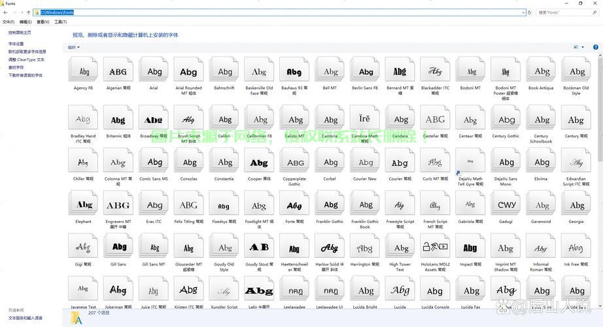Viewport: 603px width, 327px height.
Task: Select the Castellar font icon
Action: (435, 118)
